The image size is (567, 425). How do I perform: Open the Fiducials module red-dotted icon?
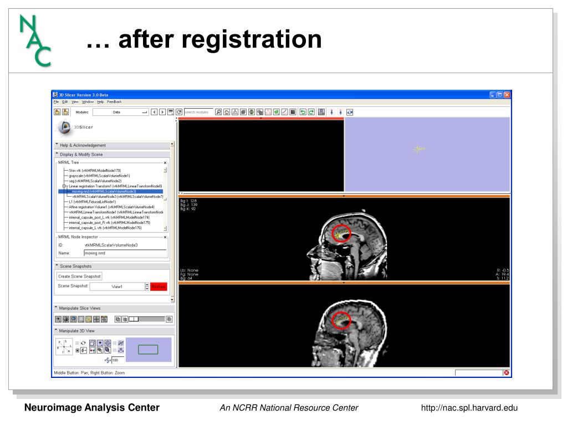(268, 112)
